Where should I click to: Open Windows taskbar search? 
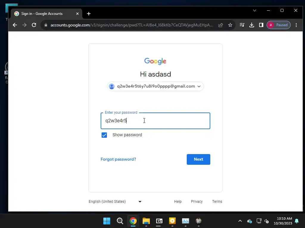pyautogui.click(x=120, y=221)
